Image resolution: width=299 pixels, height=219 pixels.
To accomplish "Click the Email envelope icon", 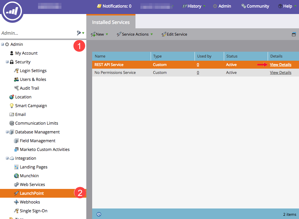I will click(x=12, y=114).
